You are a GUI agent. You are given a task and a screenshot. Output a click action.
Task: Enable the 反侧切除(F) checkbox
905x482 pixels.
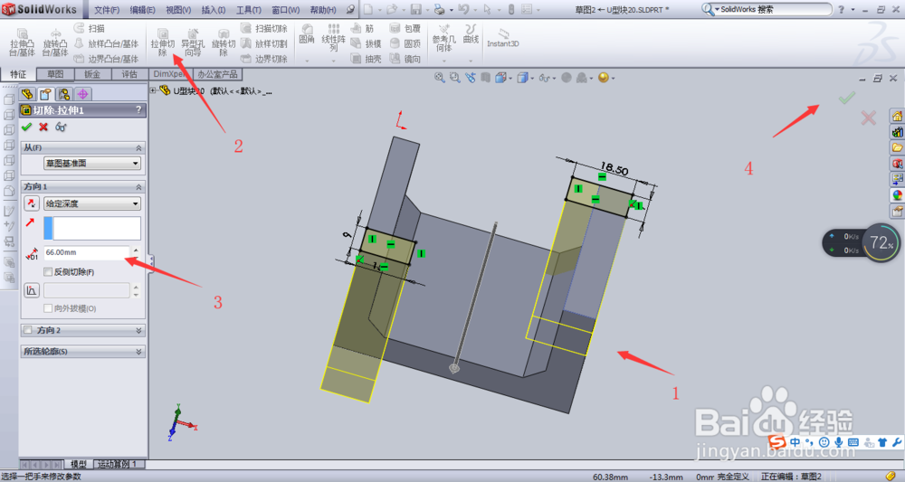pyautogui.click(x=48, y=271)
